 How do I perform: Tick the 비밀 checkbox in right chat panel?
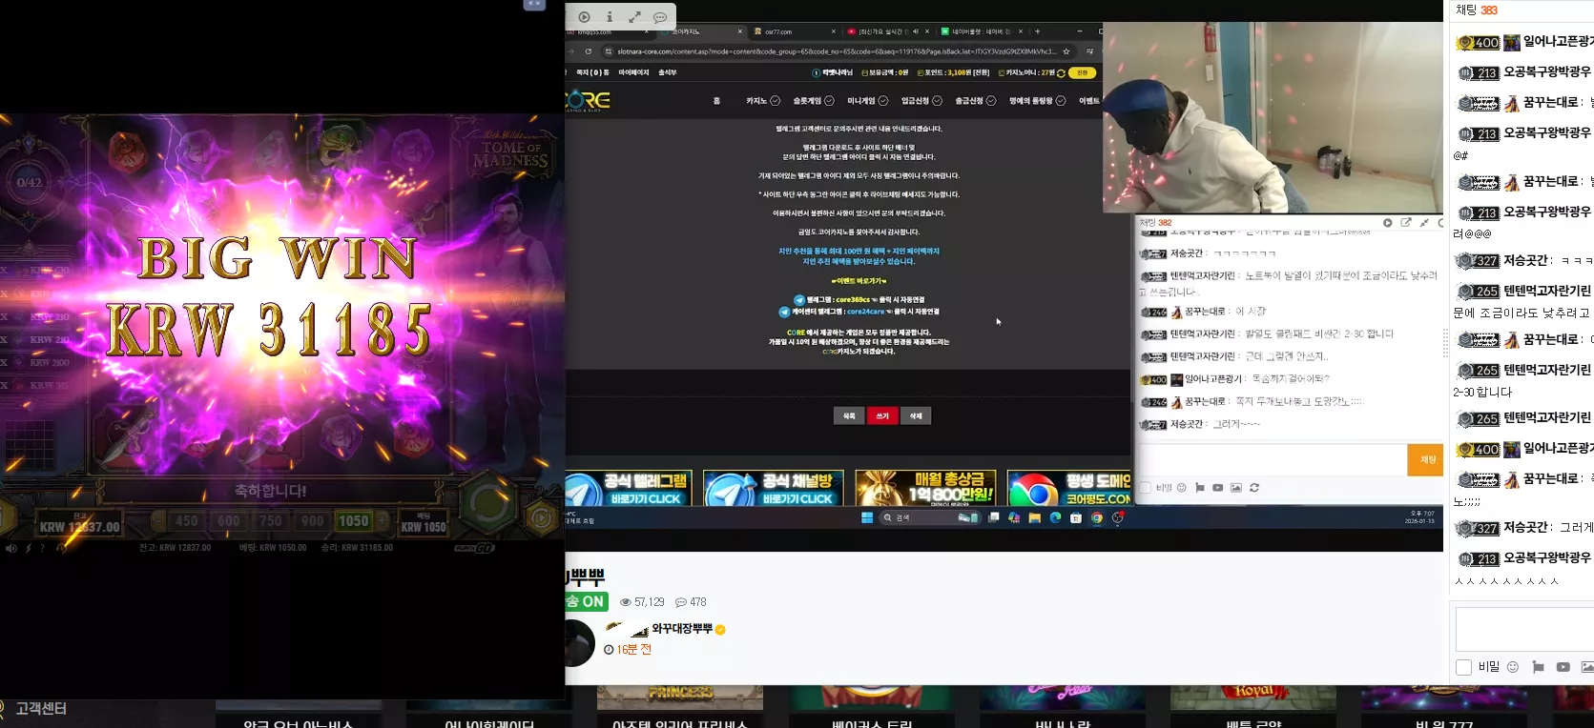(1464, 667)
